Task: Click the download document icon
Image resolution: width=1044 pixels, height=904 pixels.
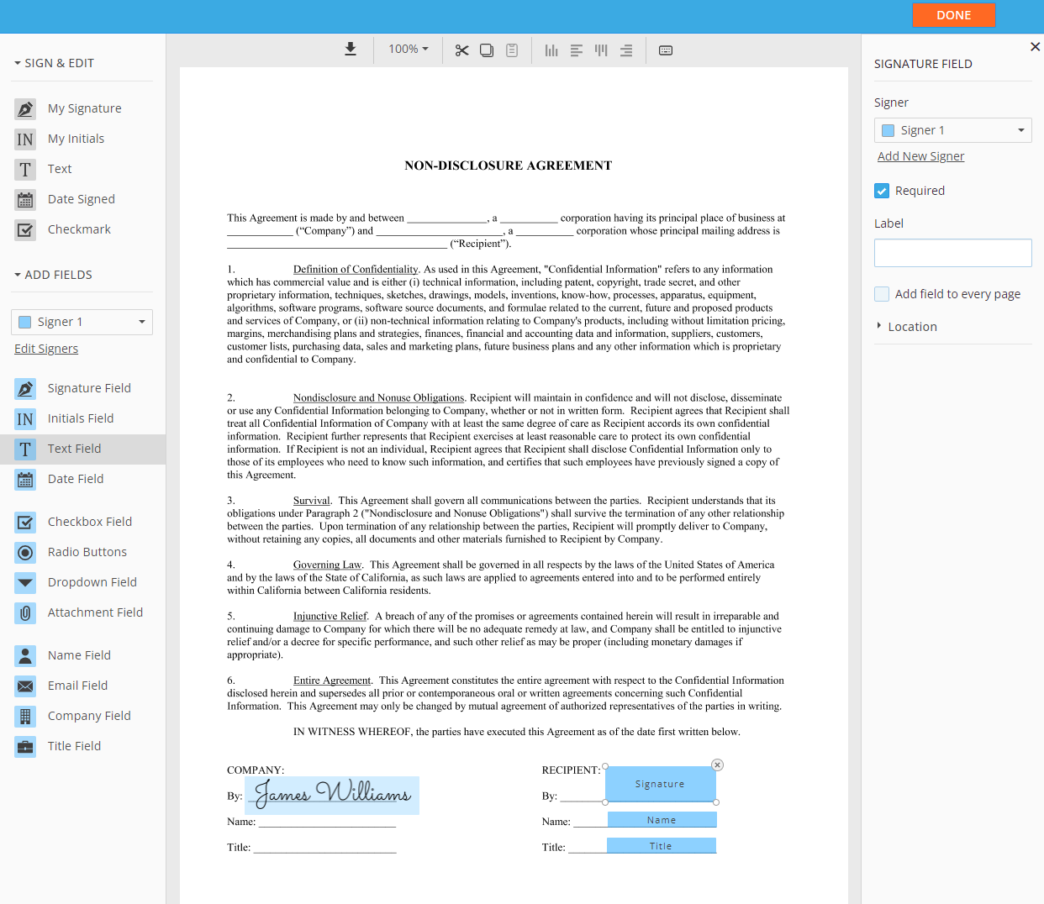Action: coord(351,49)
